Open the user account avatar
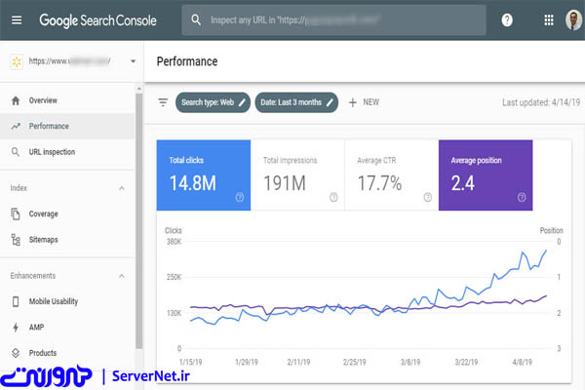 (572, 19)
